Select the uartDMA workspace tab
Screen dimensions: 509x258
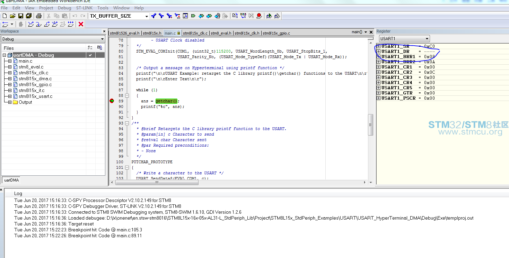(x=11, y=180)
